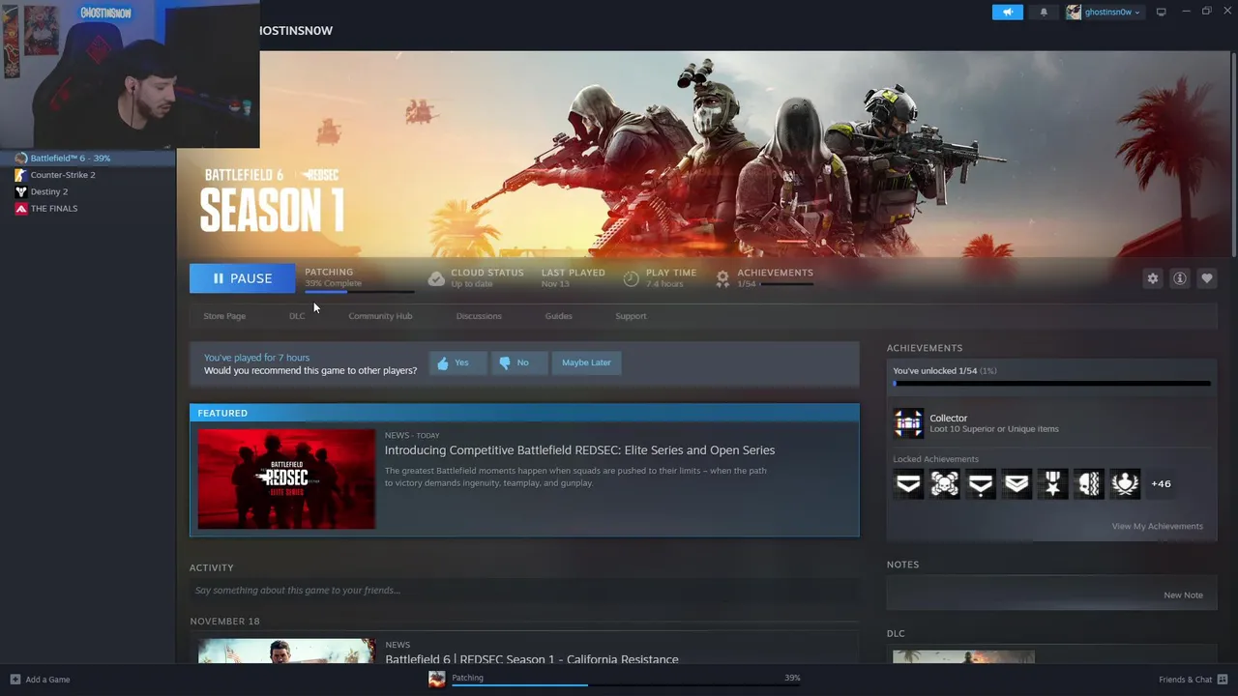Open the Community Hub tab

tap(380, 316)
